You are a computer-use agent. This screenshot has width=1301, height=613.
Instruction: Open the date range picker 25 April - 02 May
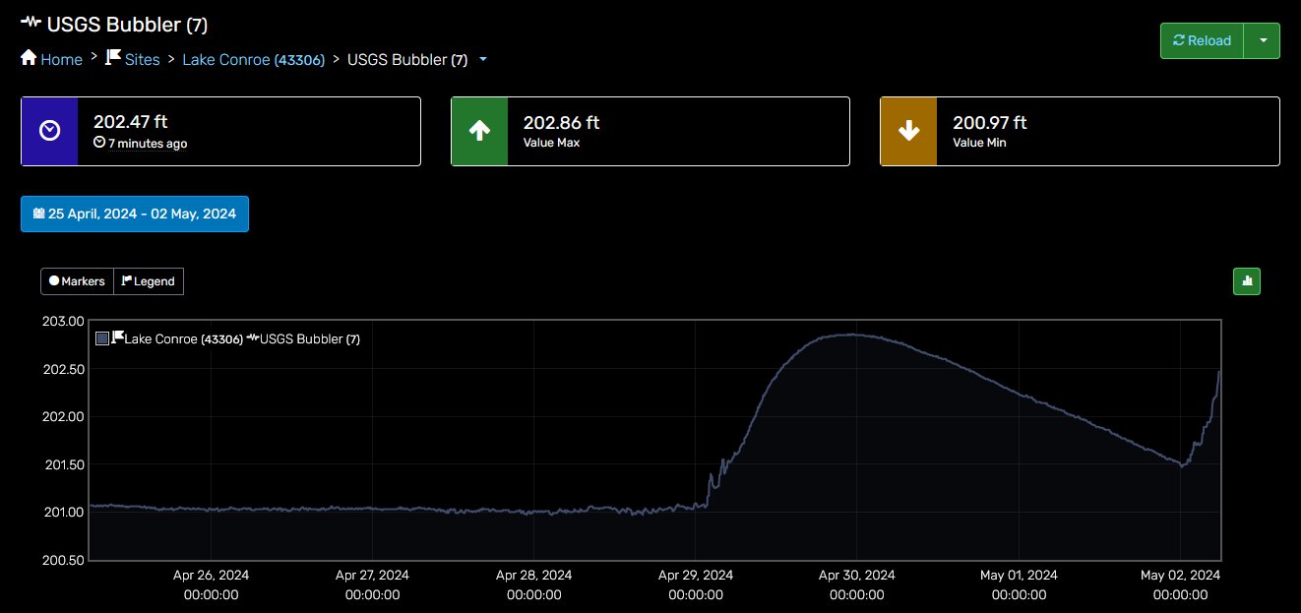click(135, 214)
